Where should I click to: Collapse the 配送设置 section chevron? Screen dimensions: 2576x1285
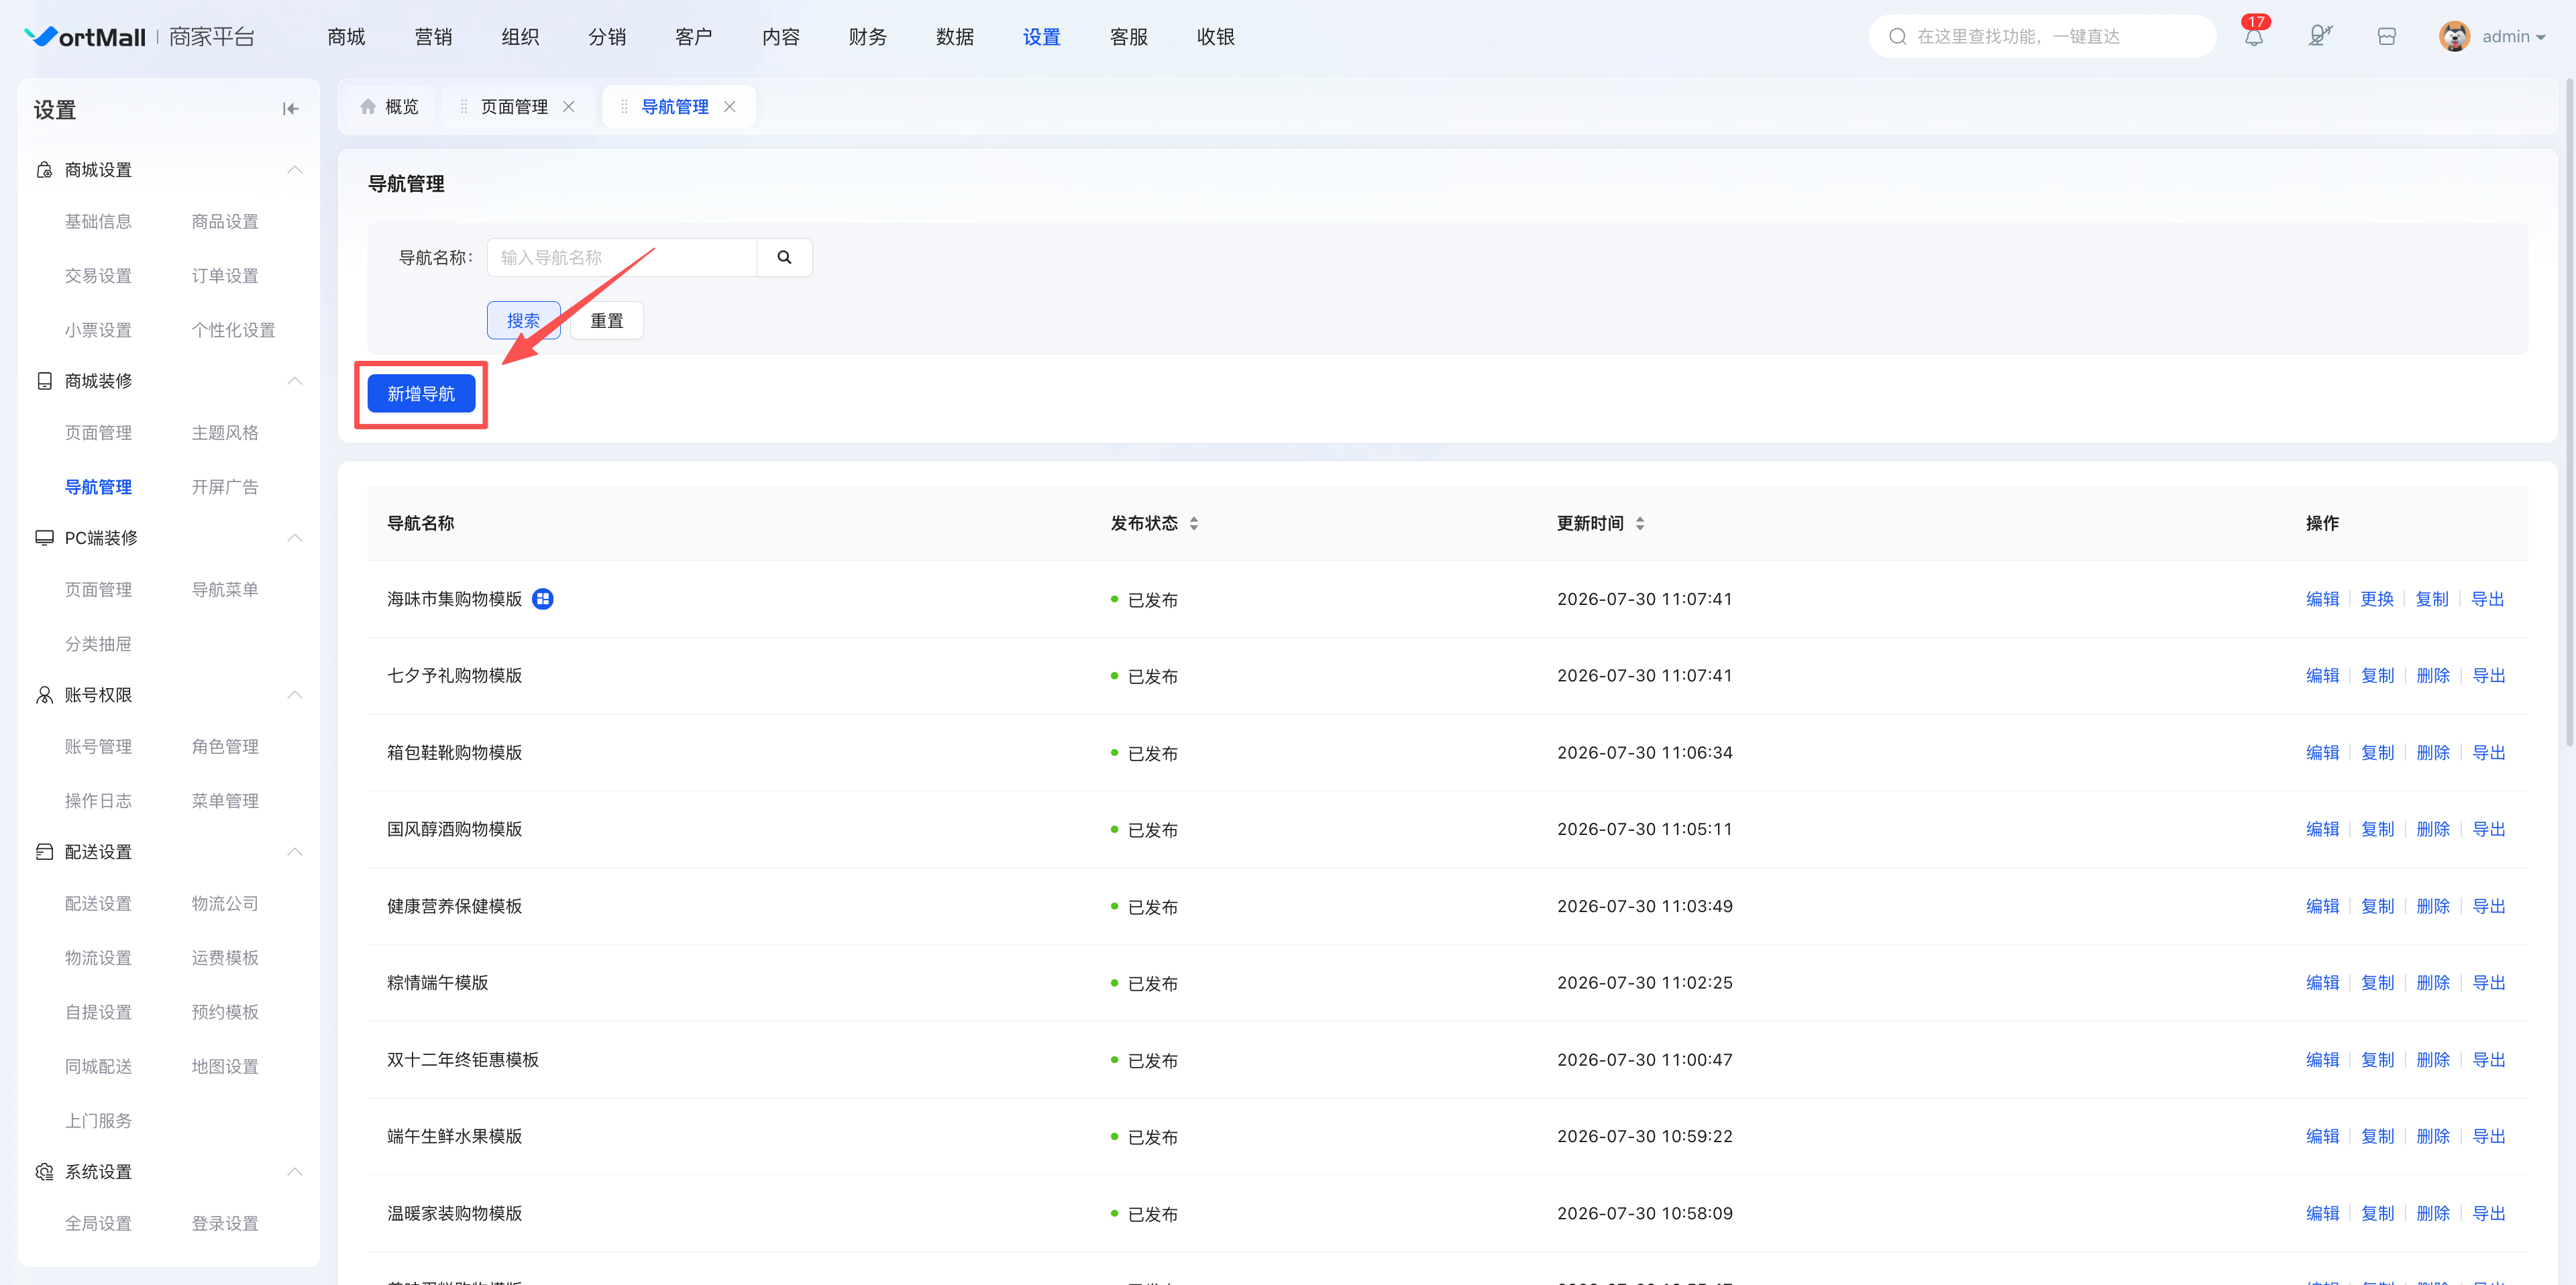click(295, 852)
